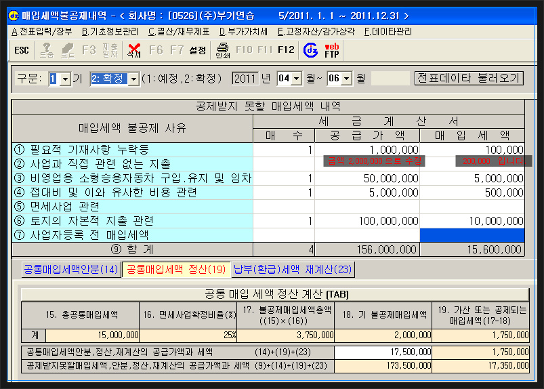Click tax amount 5,000,000 cell
The height and width of the screenshot is (389, 544).
tap(472, 178)
